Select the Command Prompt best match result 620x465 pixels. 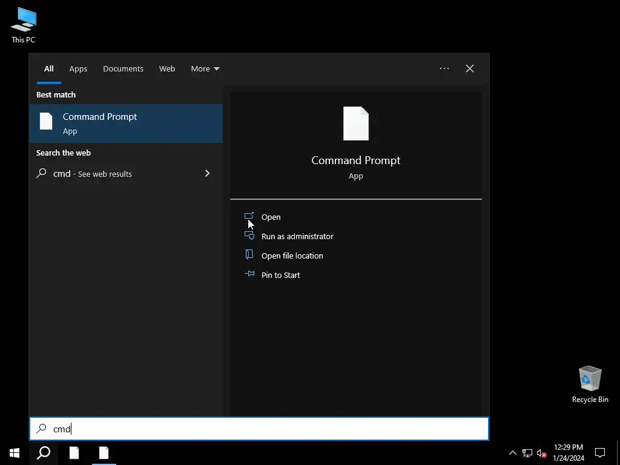point(126,124)
